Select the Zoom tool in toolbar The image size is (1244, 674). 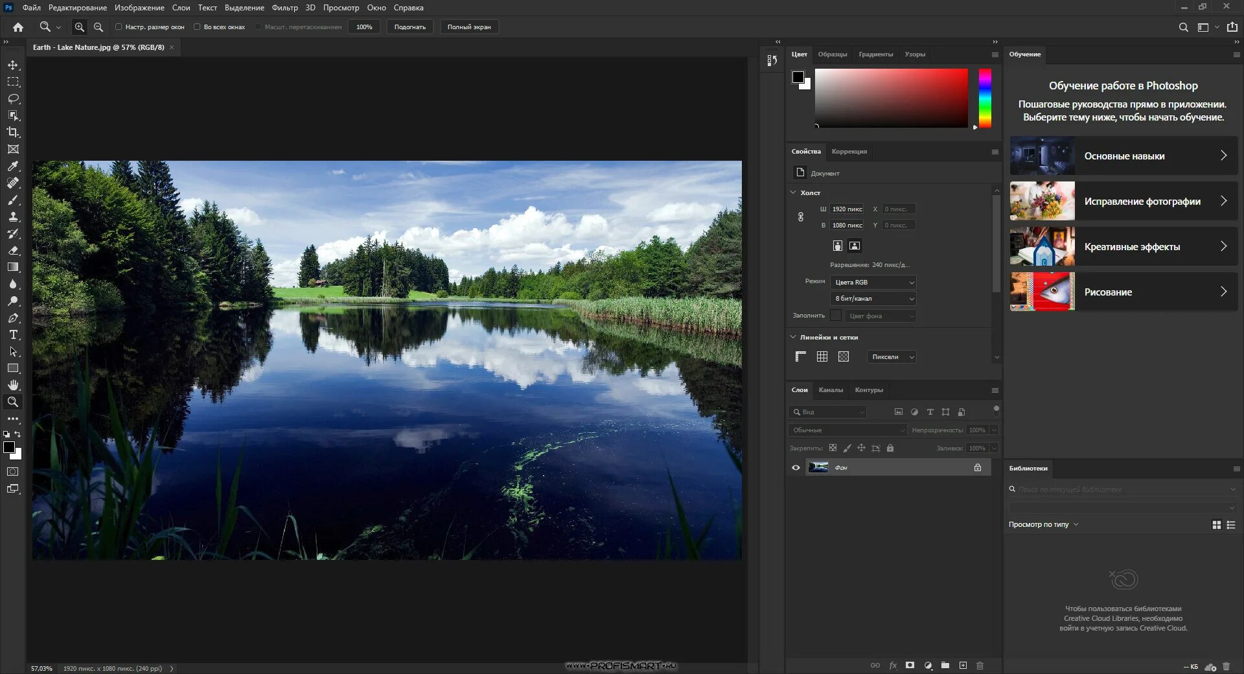point(13,402)
